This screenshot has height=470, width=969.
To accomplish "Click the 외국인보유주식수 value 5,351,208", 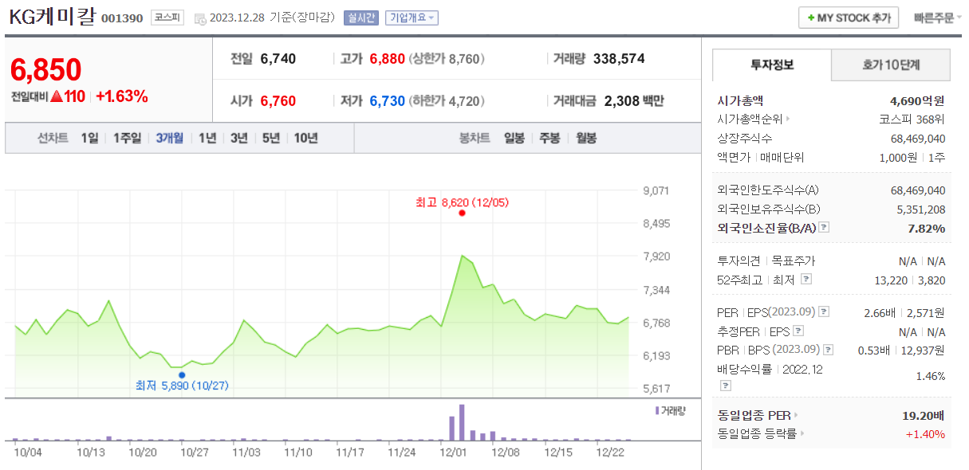I will click(x=921, y=209).
